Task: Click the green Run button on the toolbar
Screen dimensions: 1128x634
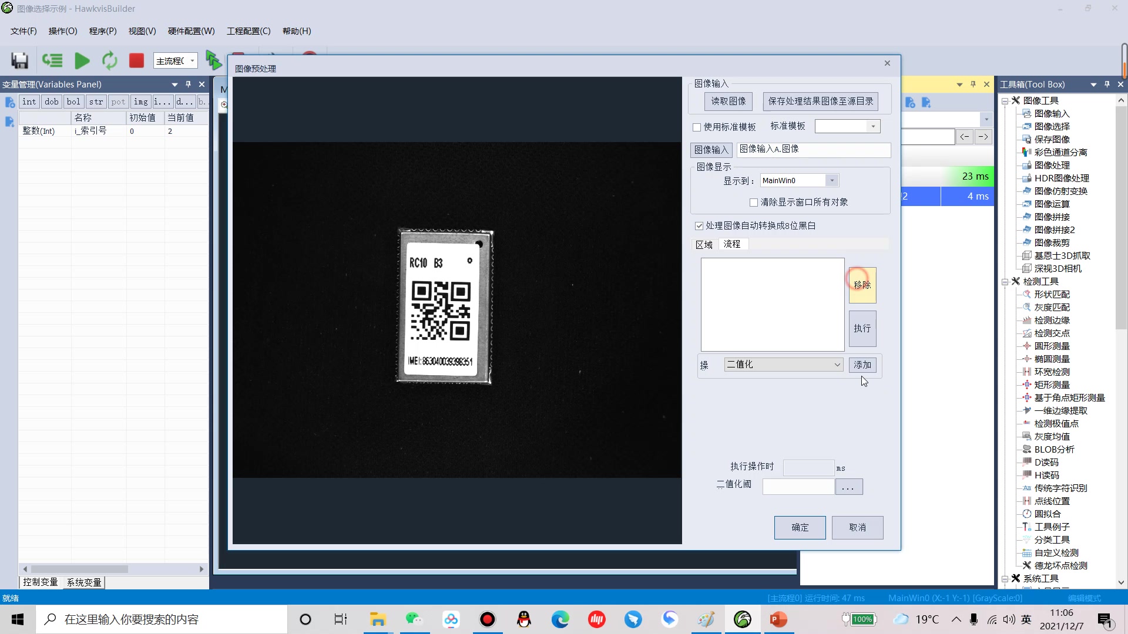Action: (x=82, y=60)
